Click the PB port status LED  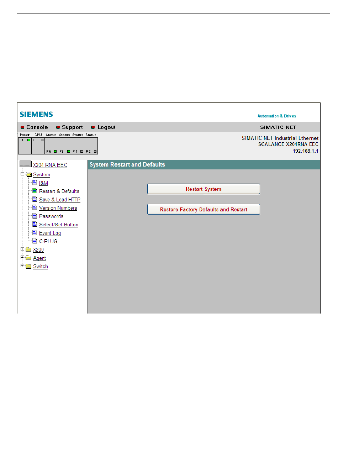[69, 152]
